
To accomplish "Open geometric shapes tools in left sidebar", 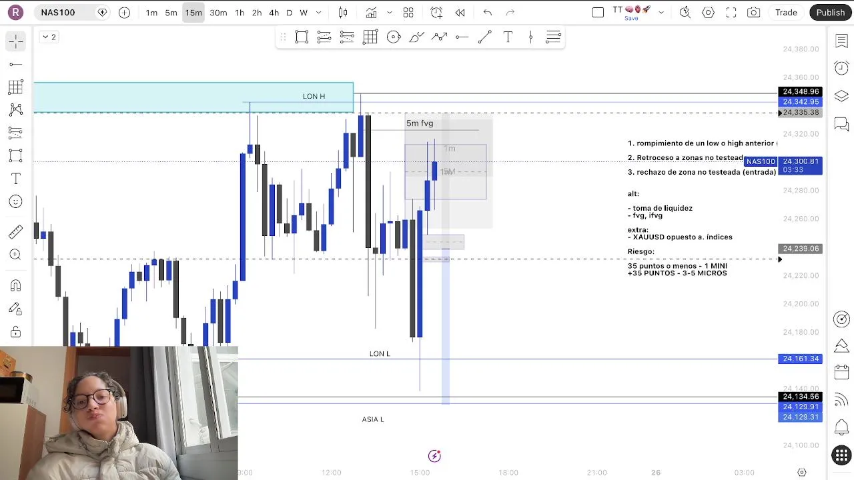I will [x=16, y=155].
